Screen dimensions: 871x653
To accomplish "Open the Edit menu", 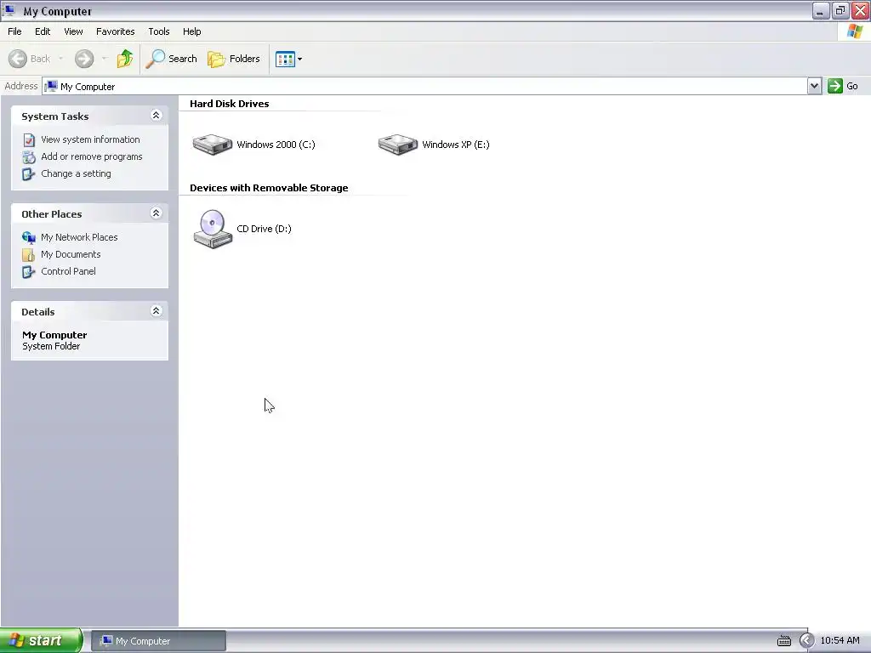I will tap(43, 31).
